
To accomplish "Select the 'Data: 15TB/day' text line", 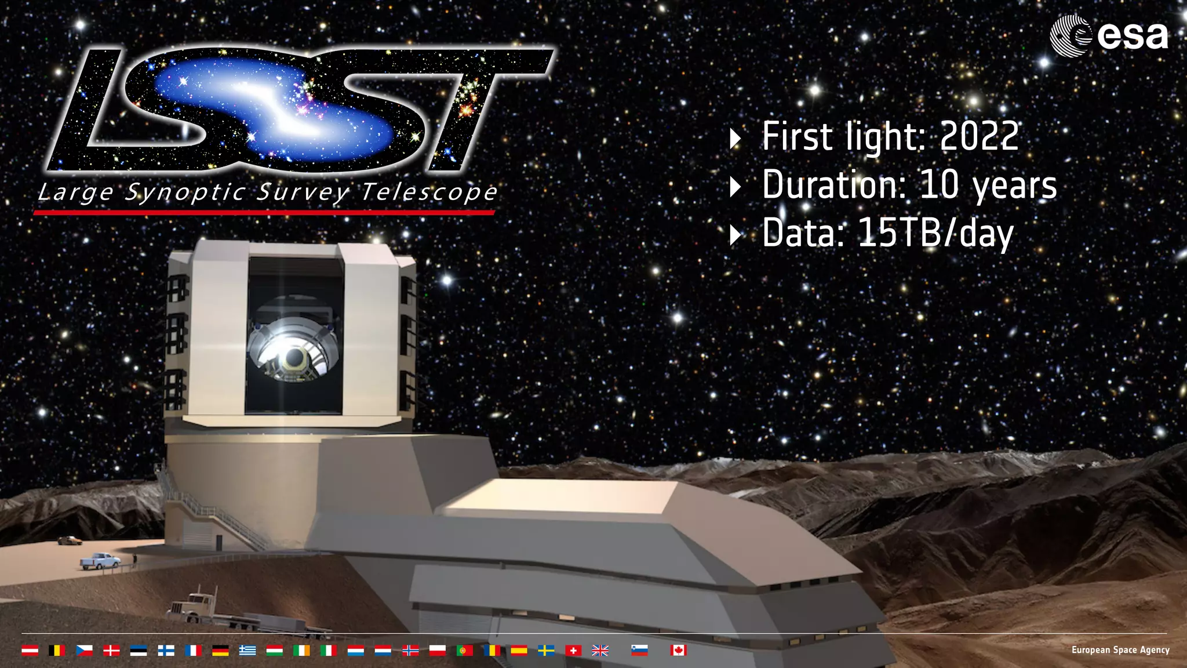I will pos(887,233).
